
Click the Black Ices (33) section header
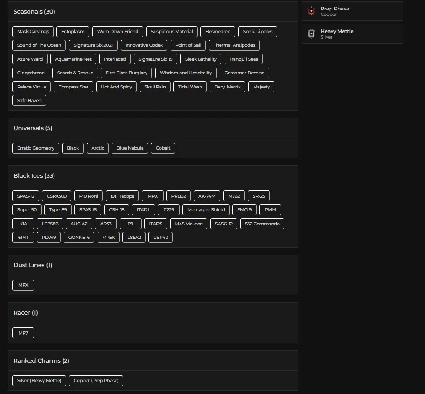pyautogui.click(x=34, y=176)
